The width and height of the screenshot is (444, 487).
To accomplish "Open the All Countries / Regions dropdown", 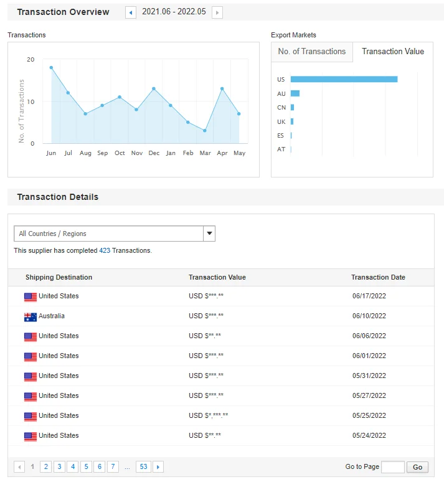I will point(109,234).
